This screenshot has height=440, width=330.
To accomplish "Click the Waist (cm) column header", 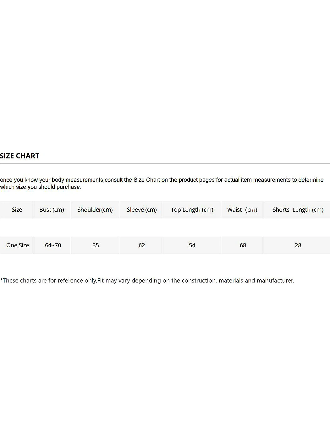I will 242,210.
